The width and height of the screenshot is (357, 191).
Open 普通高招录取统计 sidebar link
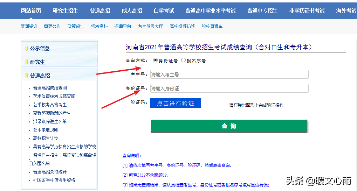click(x=50, y=172)
